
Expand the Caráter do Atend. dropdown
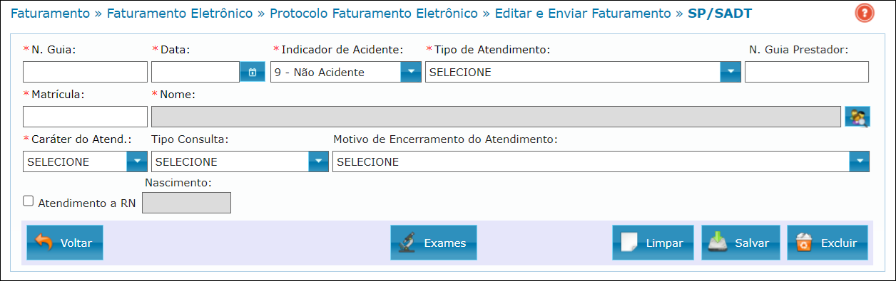85,161
